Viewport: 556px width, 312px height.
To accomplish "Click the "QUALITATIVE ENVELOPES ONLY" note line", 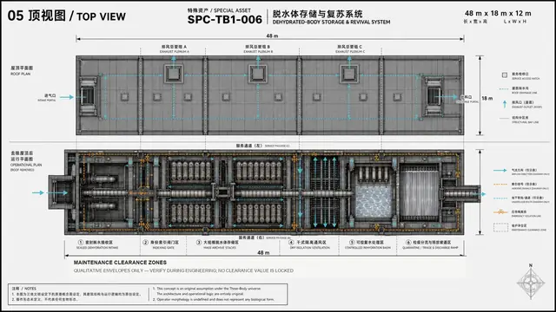I will click(x=183, y=270).
